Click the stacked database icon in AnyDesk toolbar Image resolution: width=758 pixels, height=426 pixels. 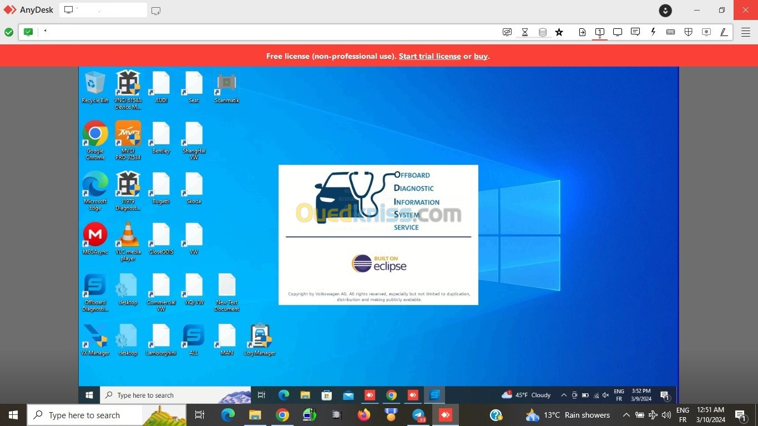click(543, 32)
